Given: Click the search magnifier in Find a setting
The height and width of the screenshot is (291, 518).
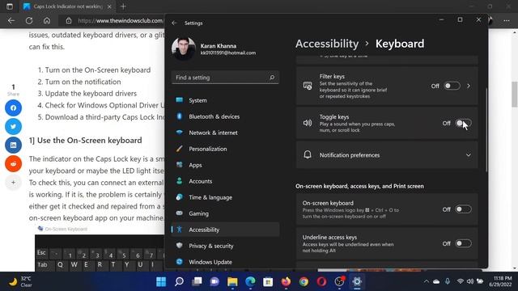Looking at the screenshot, I should click(272, 78).
